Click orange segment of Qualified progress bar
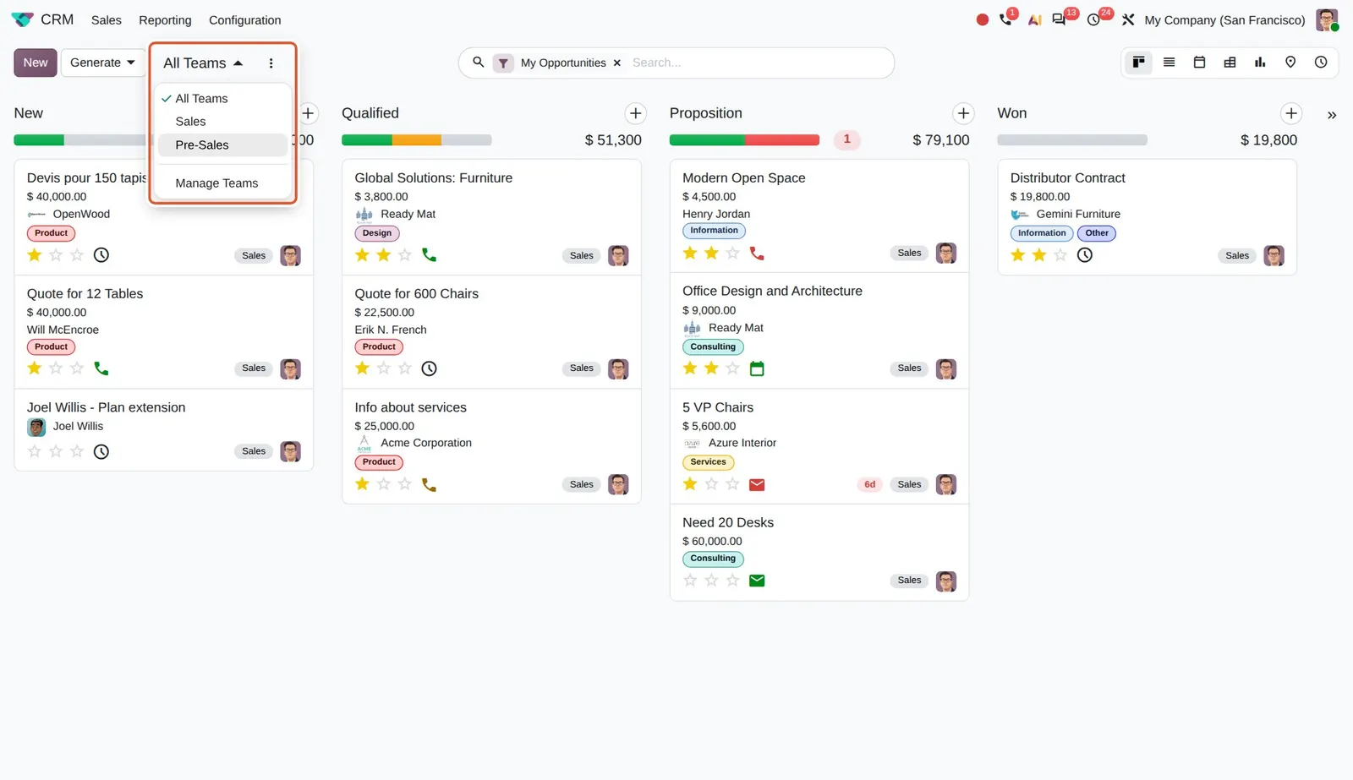Image resolution: width=1353 pixels, height=780 pixels. pos(416,140)
